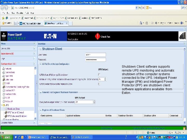Increase delay before output restart value
This screenshot has width=187, height=140.
coord(94,101)
